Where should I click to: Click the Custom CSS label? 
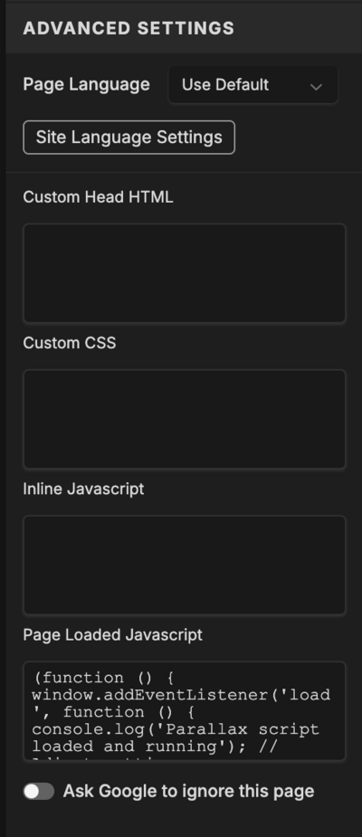coord(70,343)
